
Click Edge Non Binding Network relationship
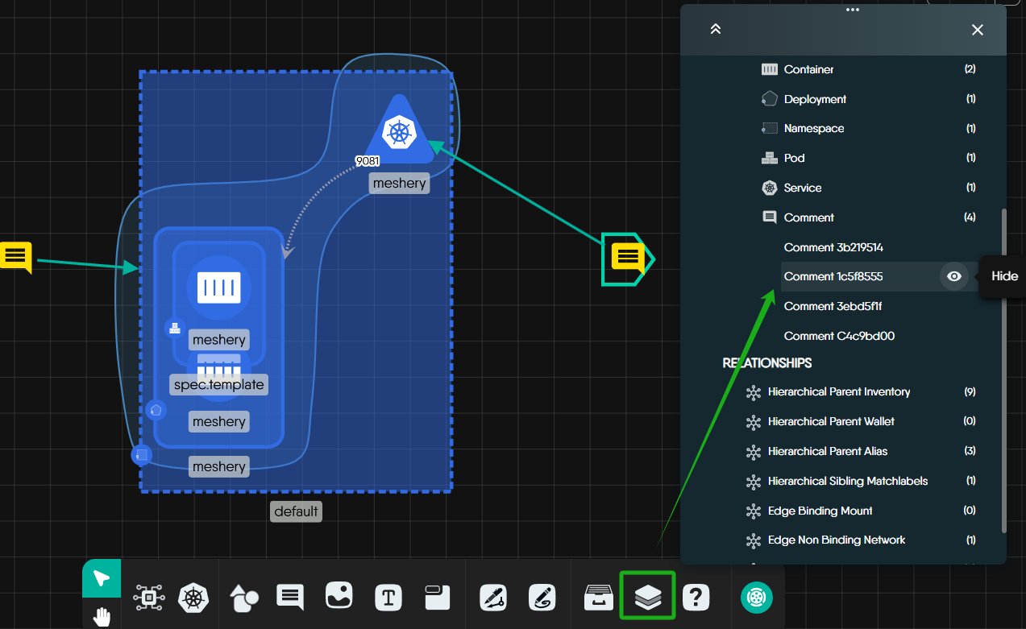(x=836, y=540)
